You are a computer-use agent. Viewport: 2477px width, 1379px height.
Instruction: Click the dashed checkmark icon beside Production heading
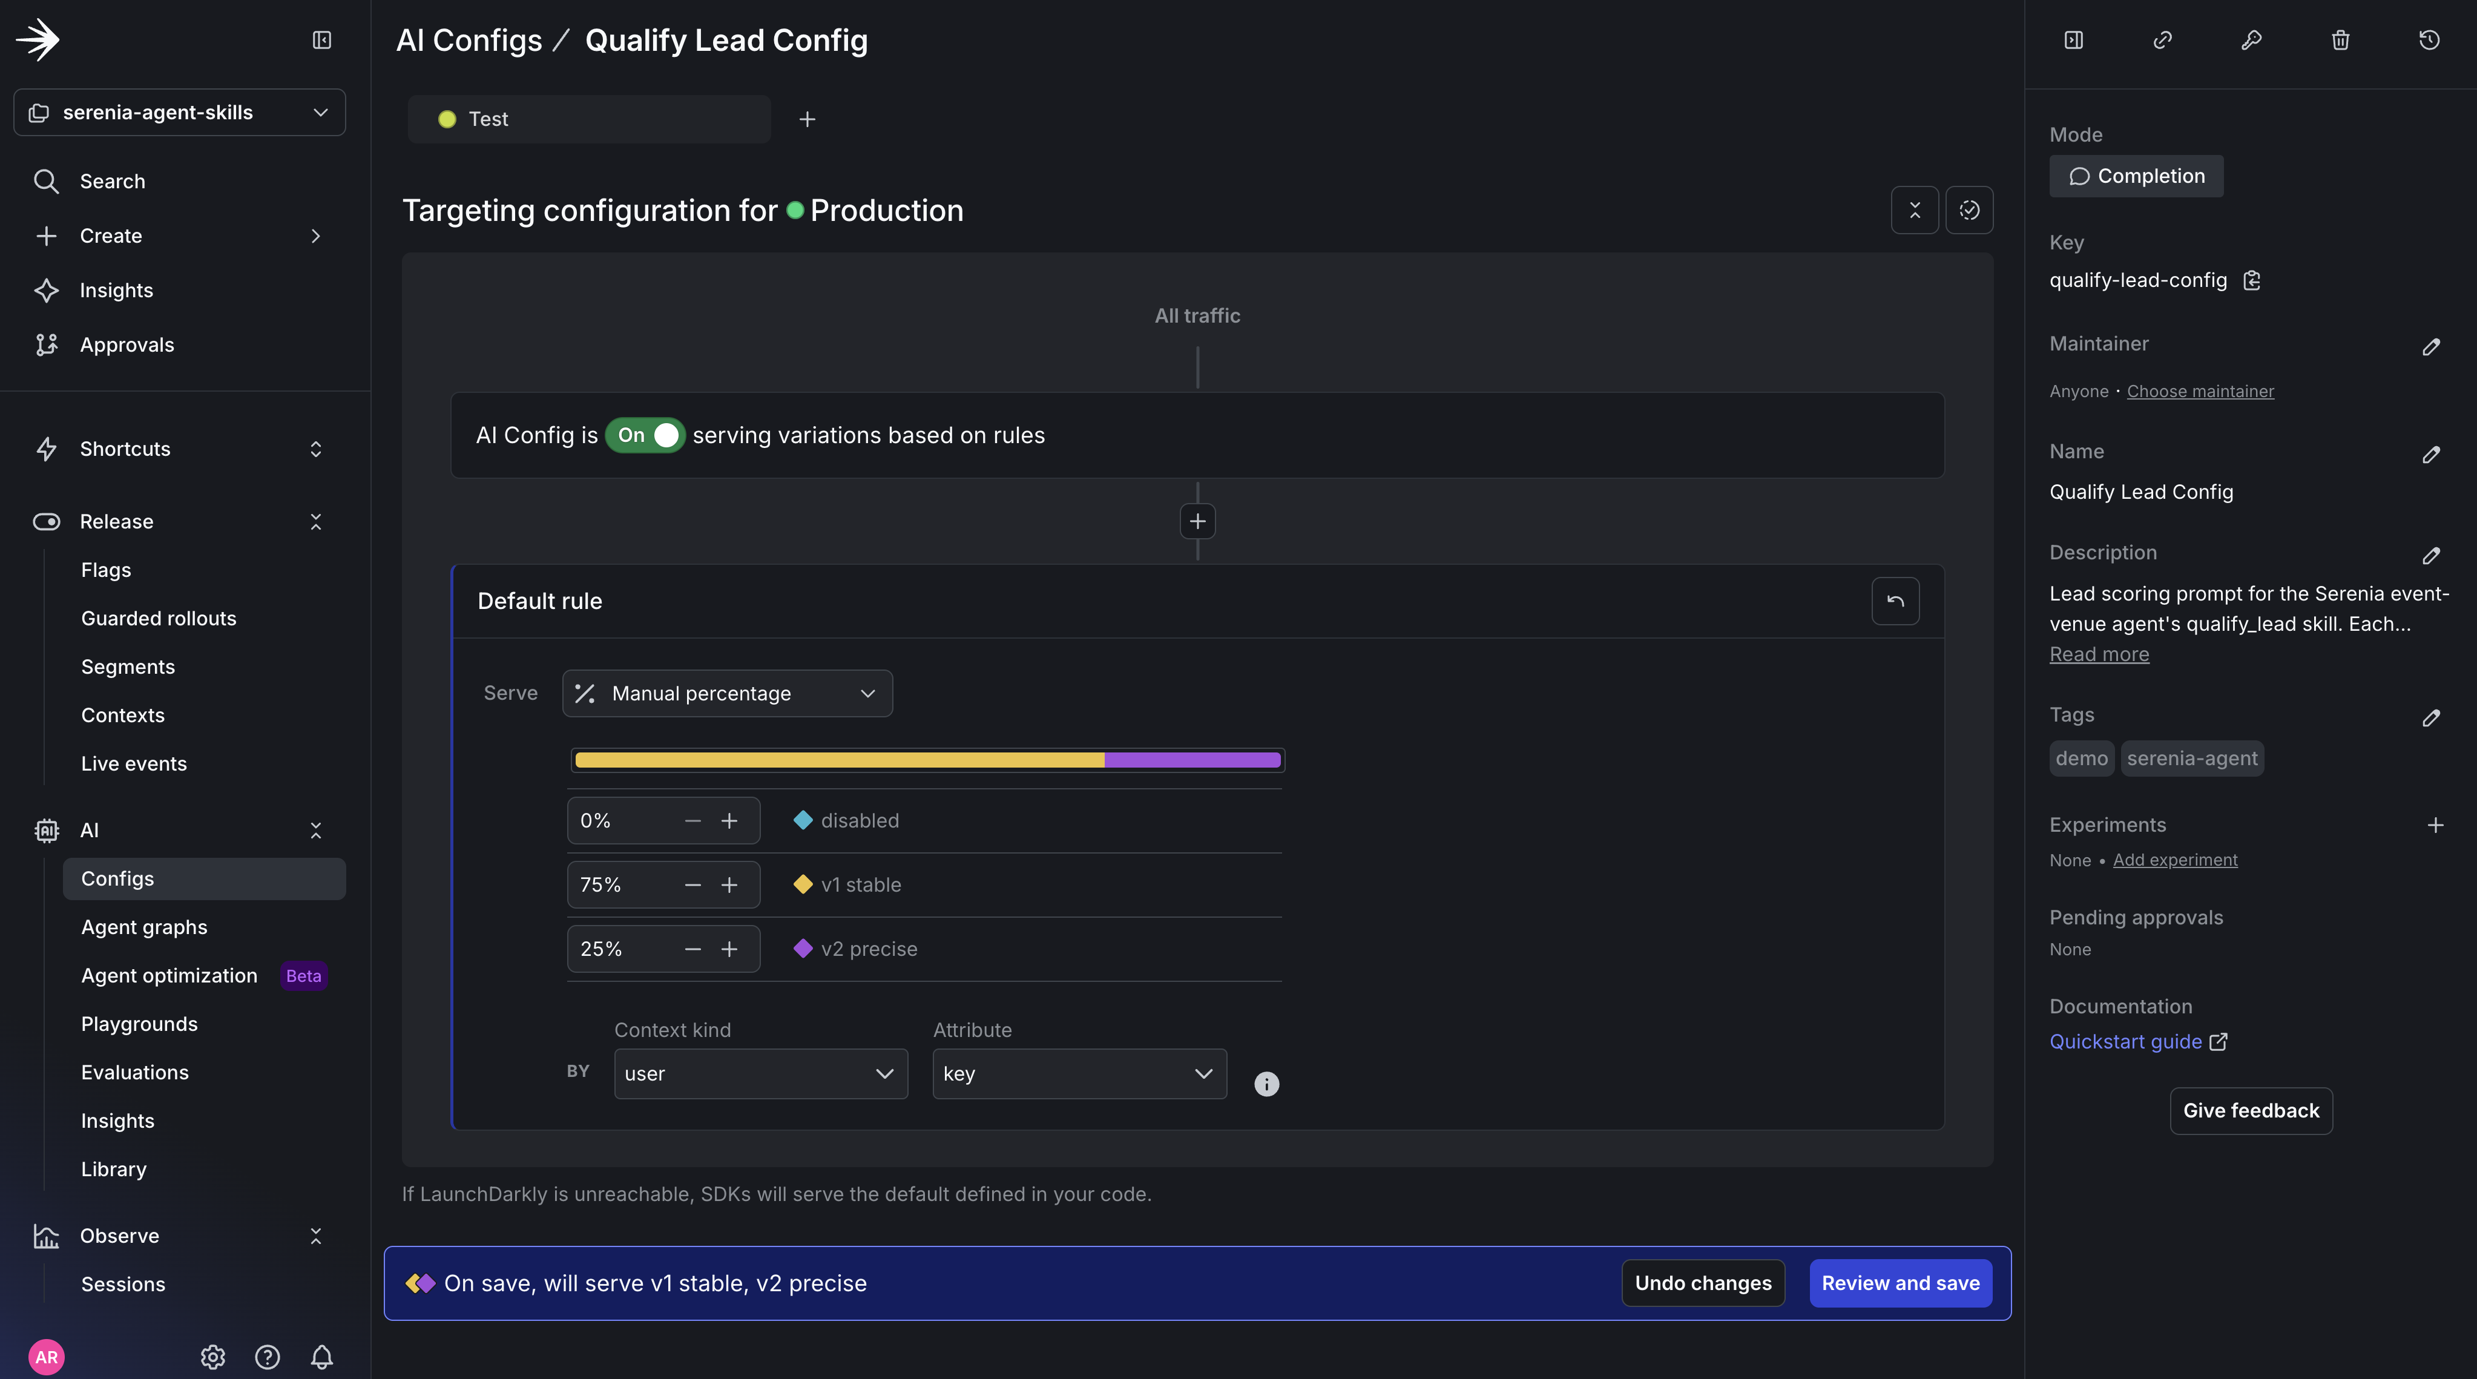[x=1969, y=209]
